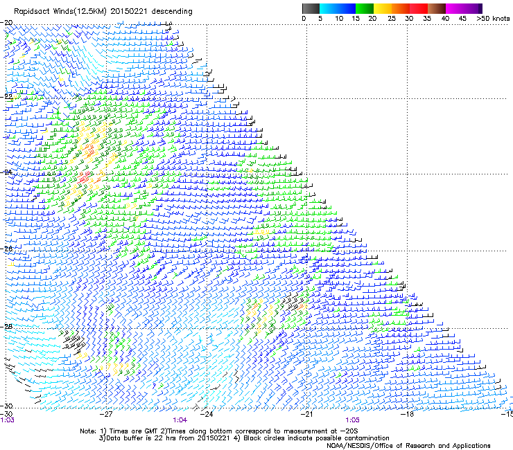Click the '15' legend scale label
This screenshot has width=513, height=450.
356,19
